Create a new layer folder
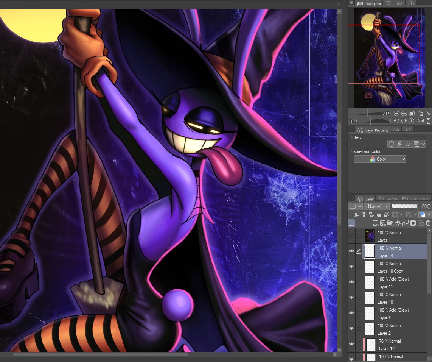The image size is (432, 362). coord(391,223)
